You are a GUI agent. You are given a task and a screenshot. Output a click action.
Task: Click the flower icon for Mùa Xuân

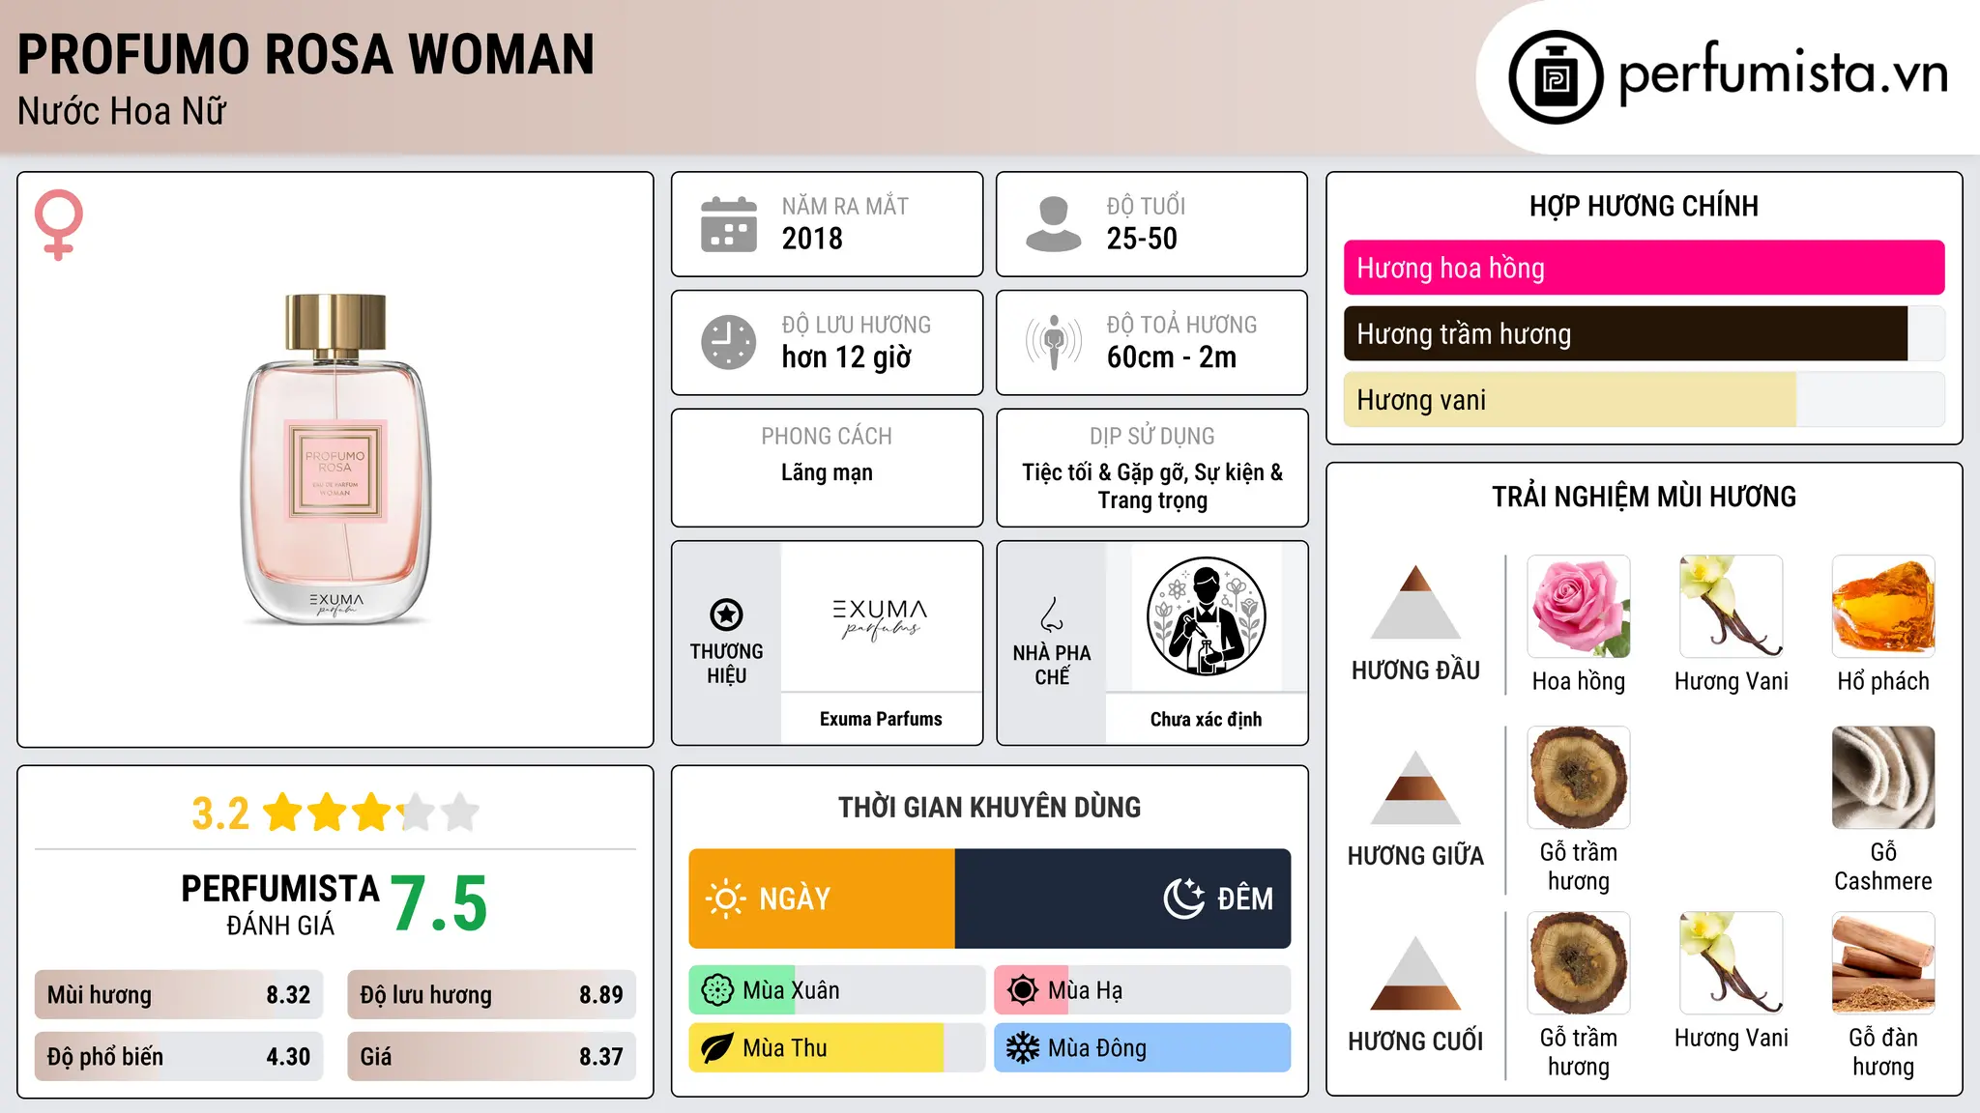click(717, 990)
